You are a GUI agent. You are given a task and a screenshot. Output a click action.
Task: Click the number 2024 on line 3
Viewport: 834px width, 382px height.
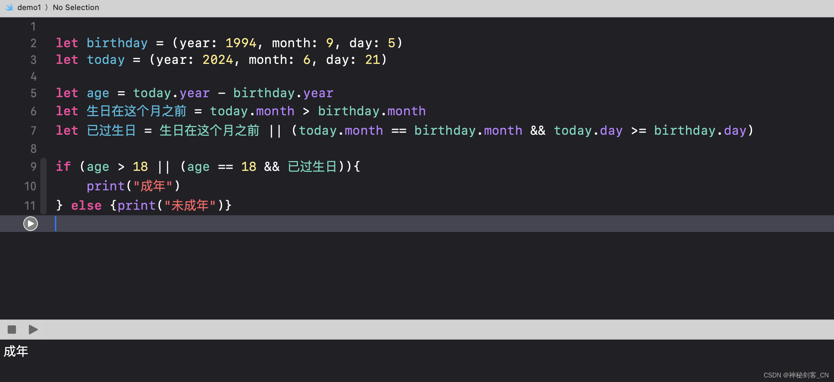coord(218,60)
